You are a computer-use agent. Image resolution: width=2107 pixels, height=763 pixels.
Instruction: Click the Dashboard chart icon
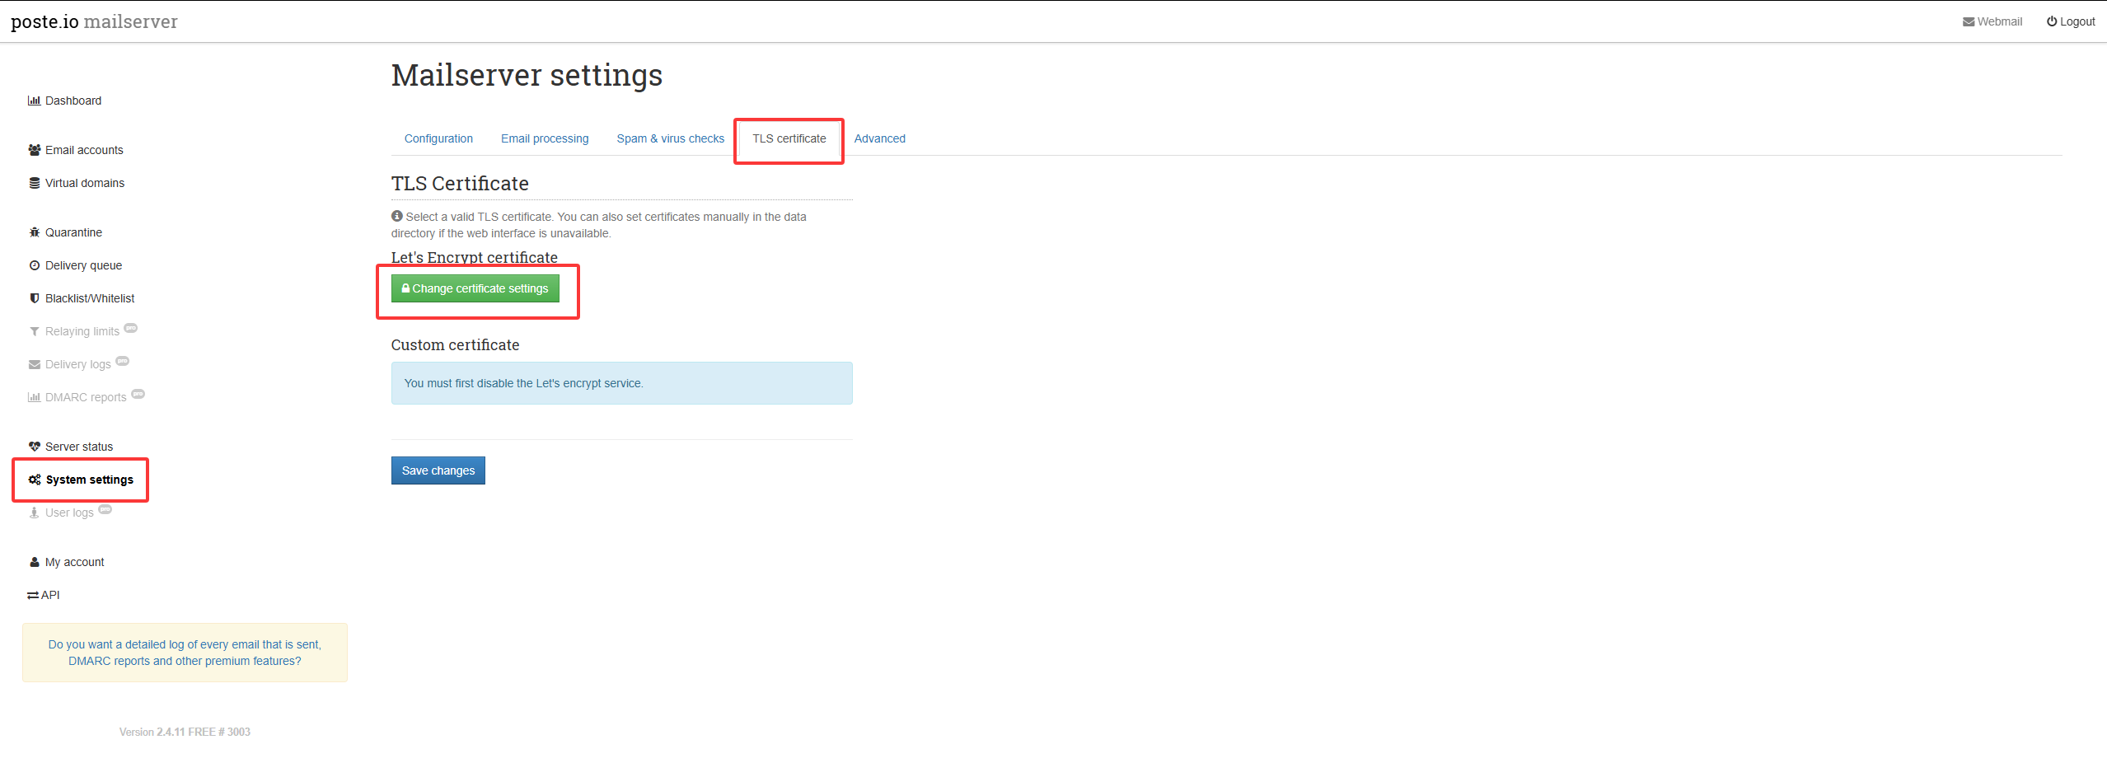coord(34,101)
